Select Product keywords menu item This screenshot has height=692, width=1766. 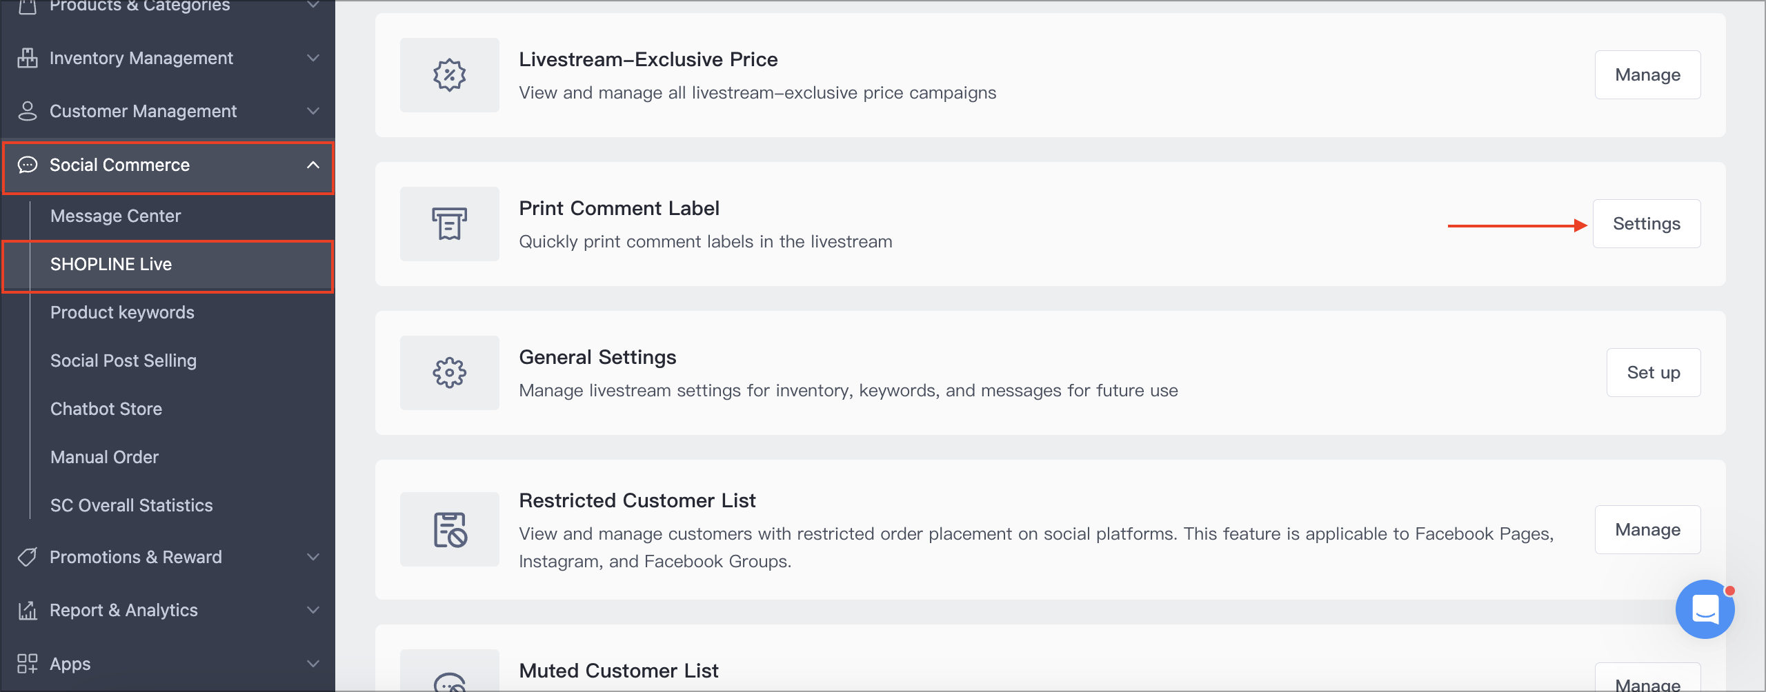click(122, 312)
